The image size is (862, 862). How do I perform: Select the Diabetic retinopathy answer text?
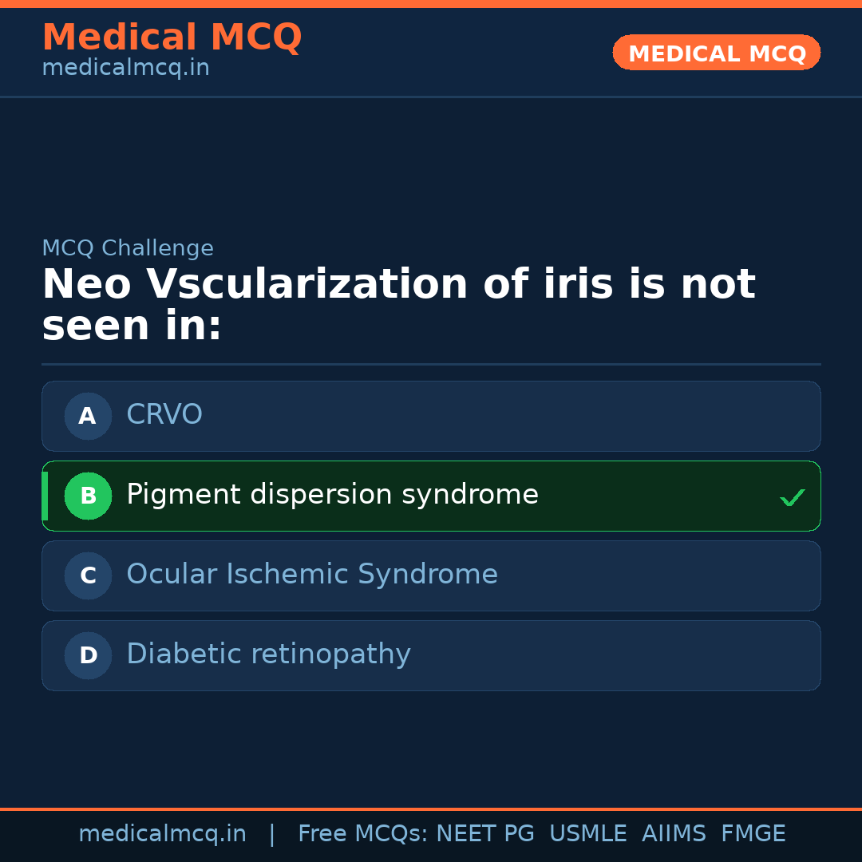[268, 654]
